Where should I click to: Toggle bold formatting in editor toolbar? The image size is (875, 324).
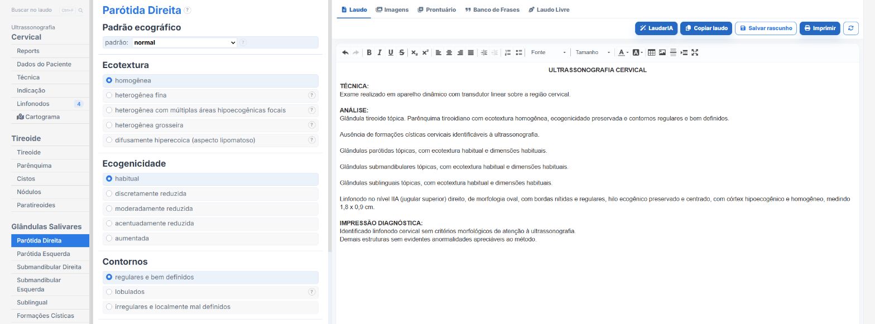369,52
